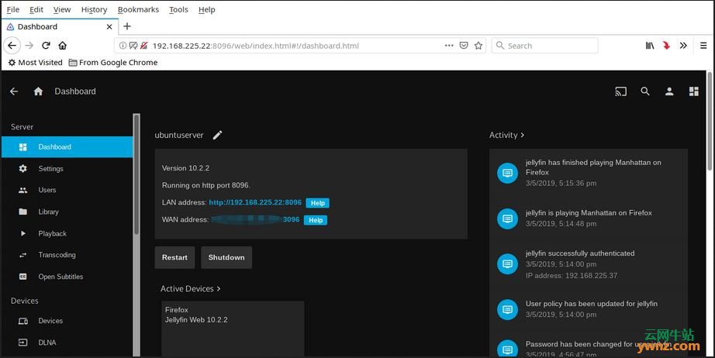Open LAN address link http://192.168.225.22:8096

(x=255, y=202)
